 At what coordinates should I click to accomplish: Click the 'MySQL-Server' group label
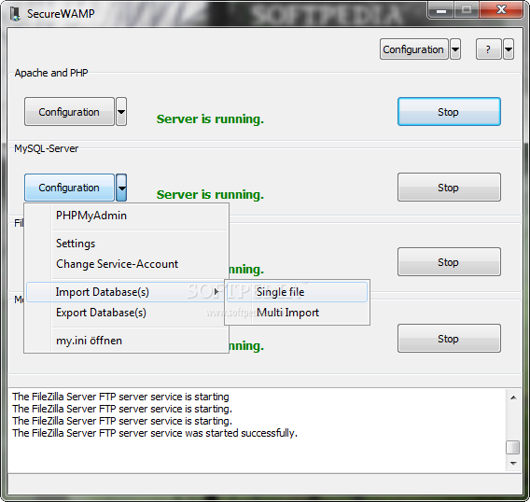pos(47,148)
